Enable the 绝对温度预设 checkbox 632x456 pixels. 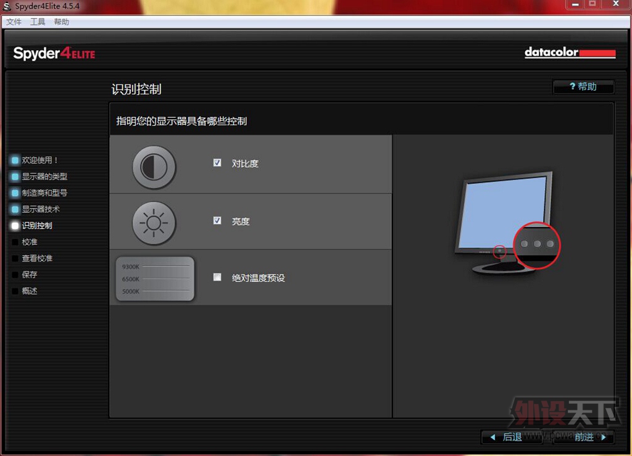pyautogui.click(x=217, y=277)
